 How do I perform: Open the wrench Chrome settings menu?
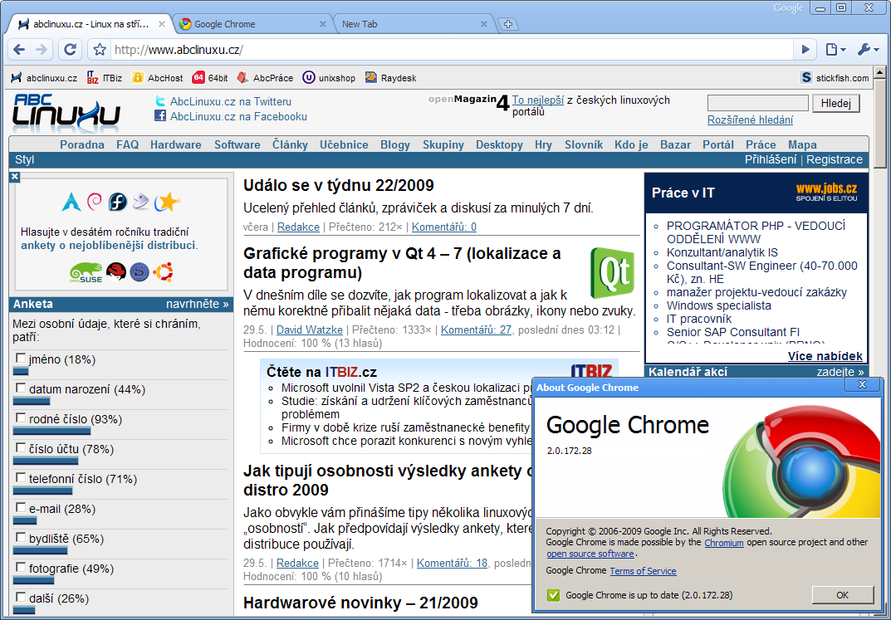[x=867, y=50]
